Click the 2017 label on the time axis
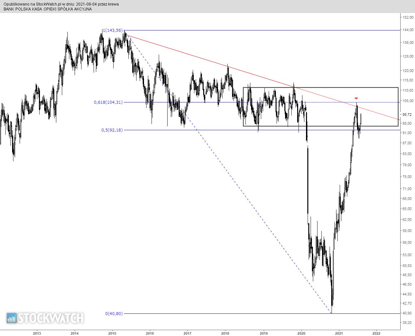Viewport: 415px width, 336px height. [x=187, y=333]
